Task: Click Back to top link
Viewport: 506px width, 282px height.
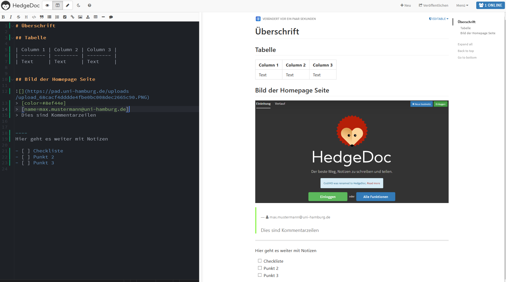Action: (466, 51)
